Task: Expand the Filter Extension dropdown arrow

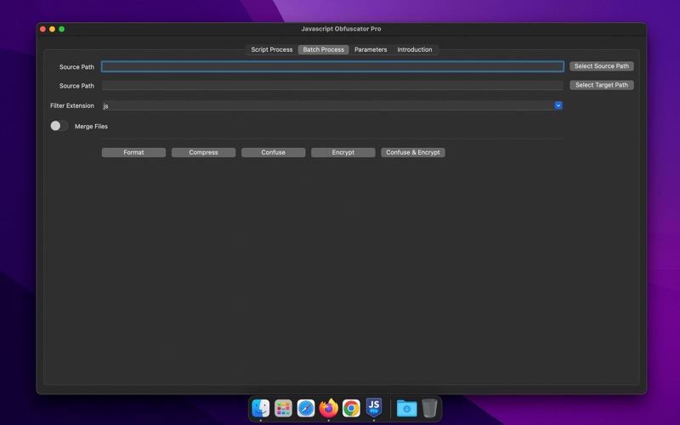Action: point(558,105)
